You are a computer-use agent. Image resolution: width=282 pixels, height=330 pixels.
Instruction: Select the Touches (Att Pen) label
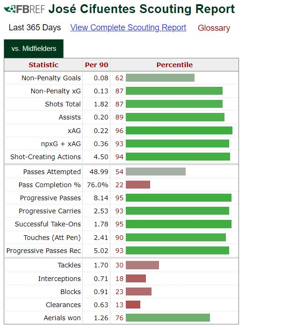click(x=52, y=238)
